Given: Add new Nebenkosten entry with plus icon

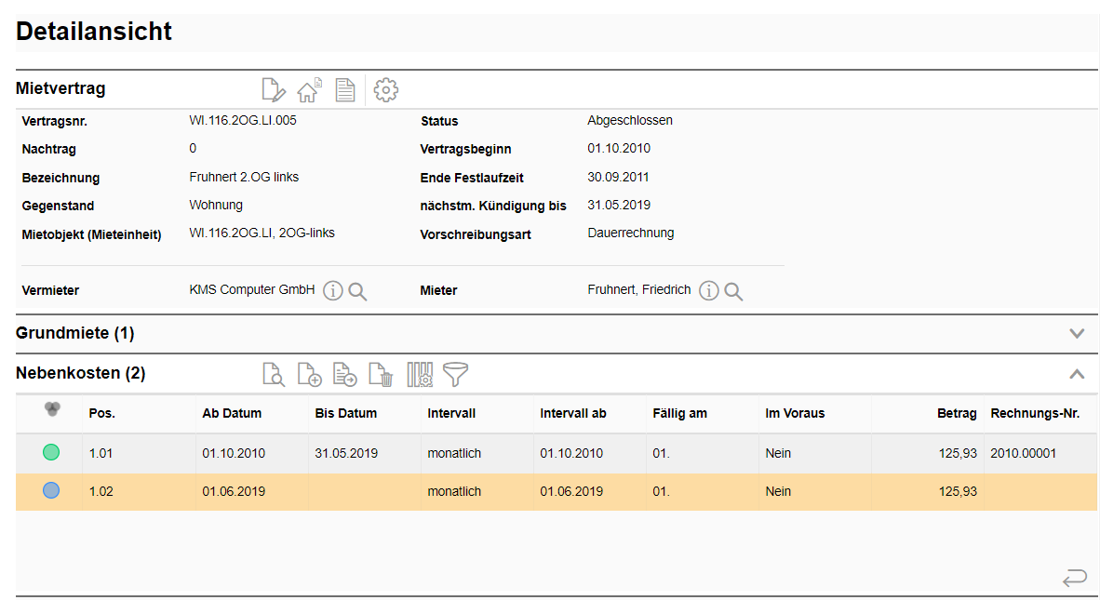Looking at the screenshot, I should pyautogui.click(x=309, y=375).
